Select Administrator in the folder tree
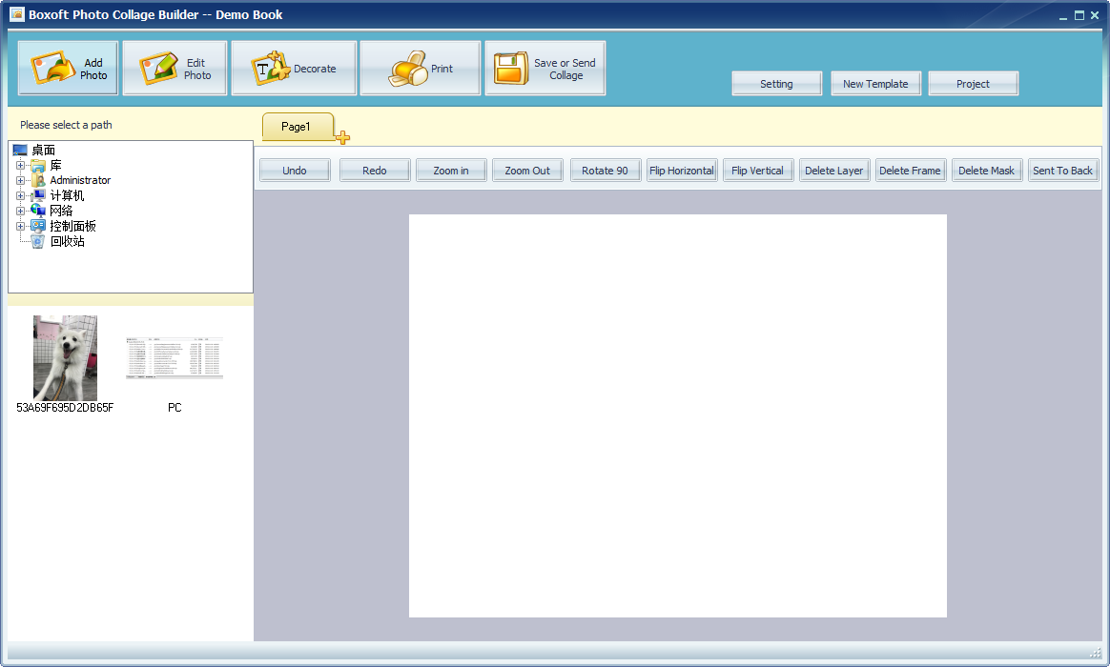The image size is (1110, 667). pyautogui.click(x=80, y=179)
